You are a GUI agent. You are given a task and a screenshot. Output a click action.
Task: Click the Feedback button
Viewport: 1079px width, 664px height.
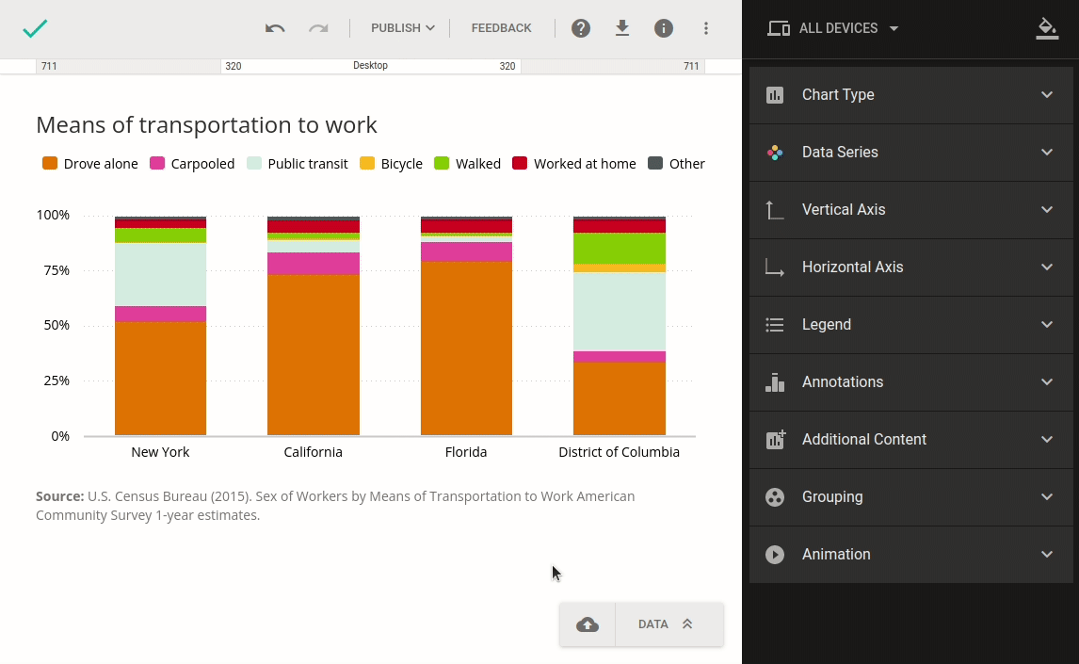click(501, 28)
